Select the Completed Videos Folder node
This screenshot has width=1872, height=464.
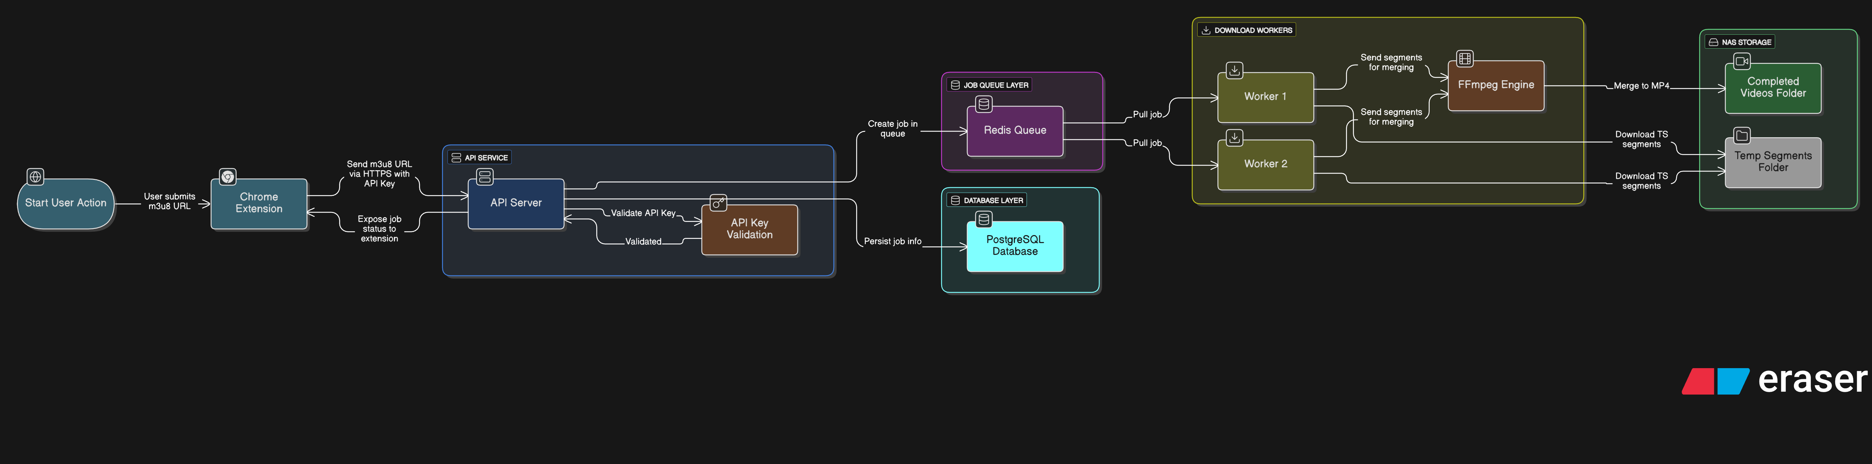(1773, 88)
